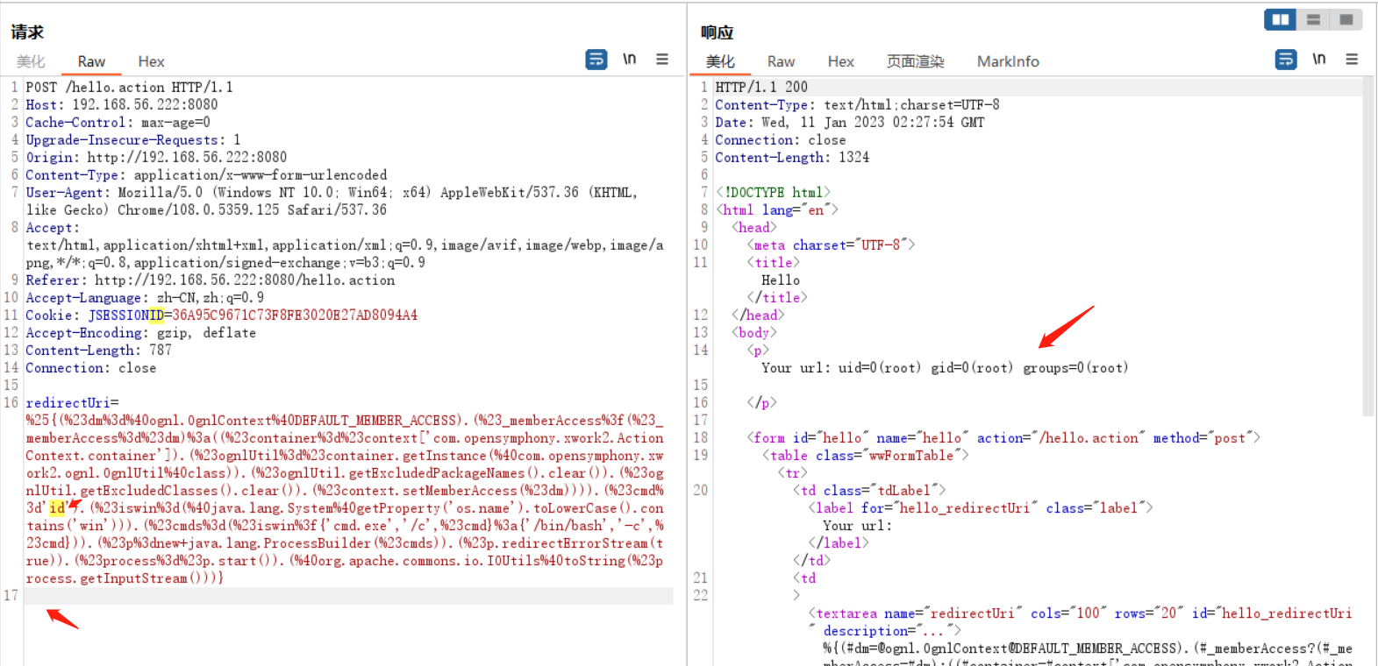Open response MarkInfo tab
The image size is (1378, 666).
1008,61
